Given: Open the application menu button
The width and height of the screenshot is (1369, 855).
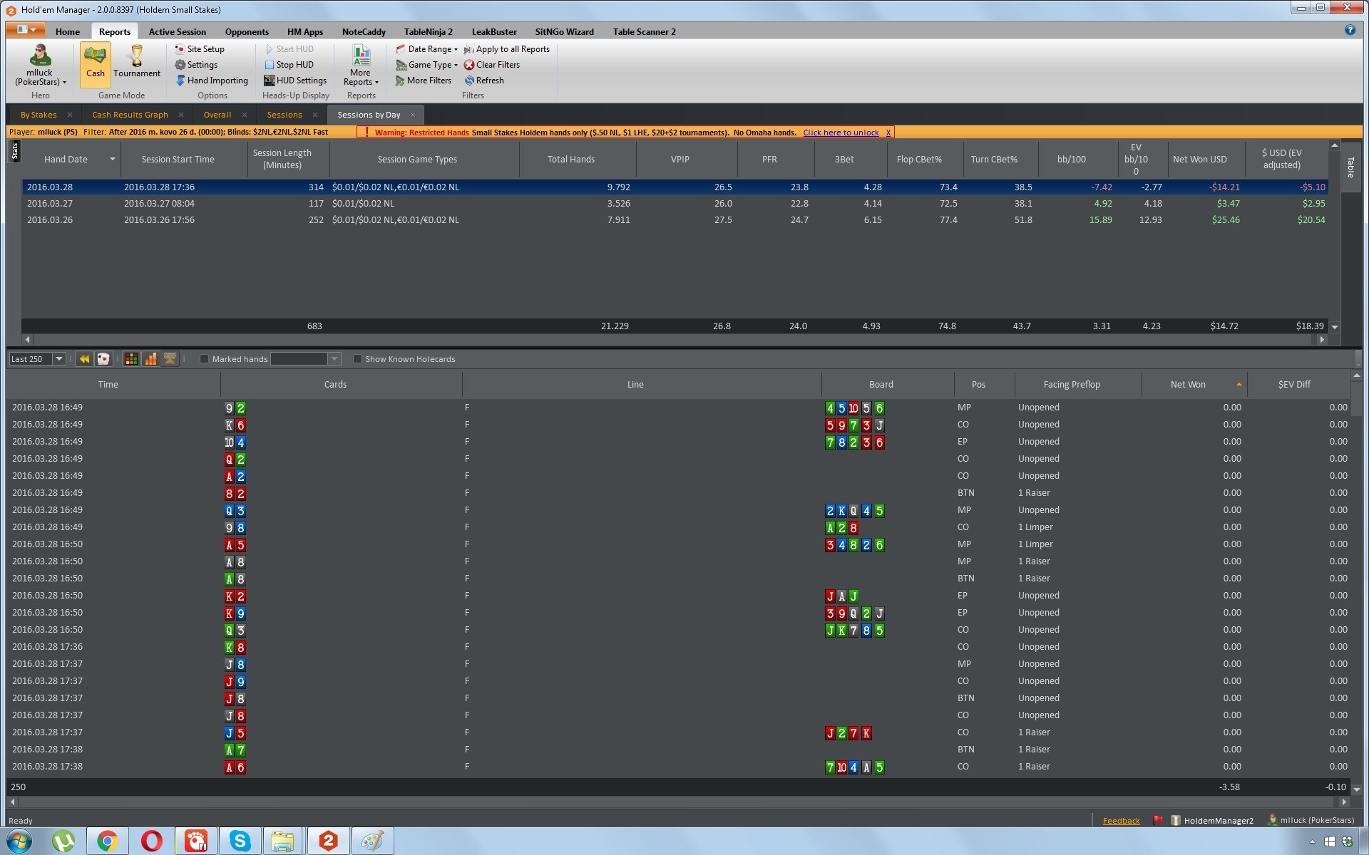Looking at the screenshot, I should coord(26,30).
